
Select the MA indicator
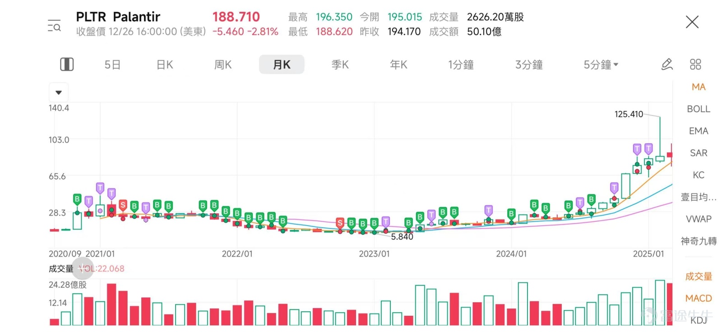(699, 87)
